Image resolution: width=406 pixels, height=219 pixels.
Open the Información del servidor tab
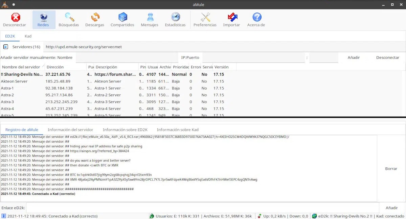pos(70,130)
